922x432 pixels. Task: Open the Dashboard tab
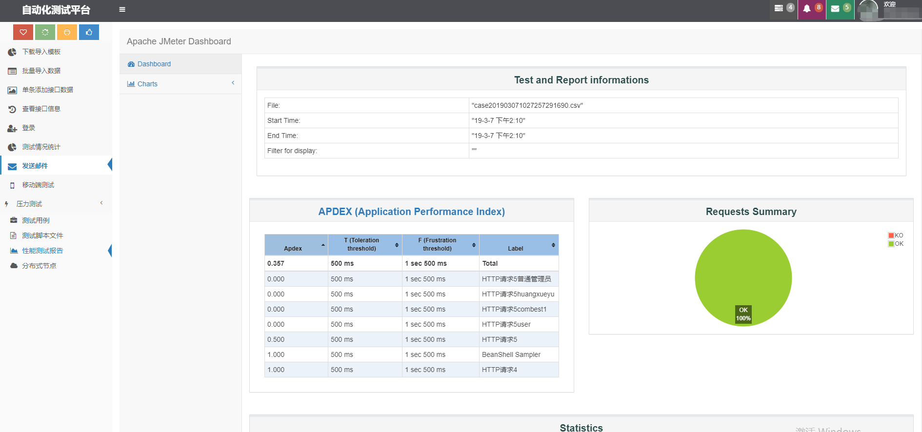(154, 64)
